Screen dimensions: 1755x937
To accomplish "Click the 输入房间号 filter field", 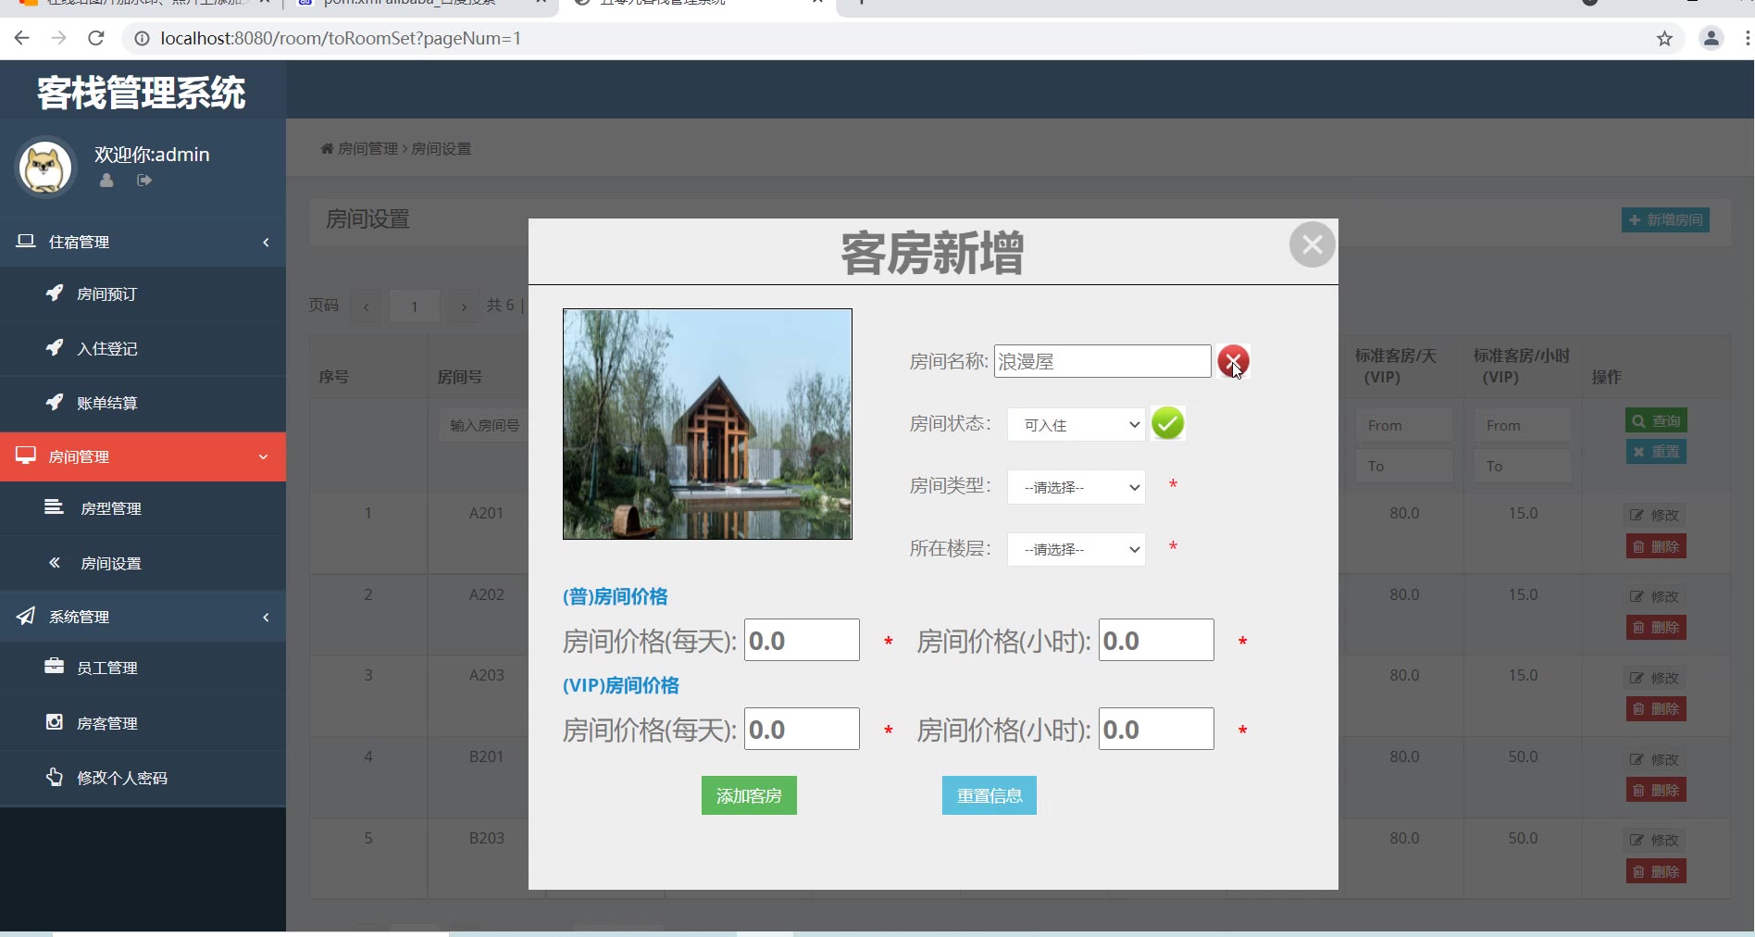I will click(484, 425).
